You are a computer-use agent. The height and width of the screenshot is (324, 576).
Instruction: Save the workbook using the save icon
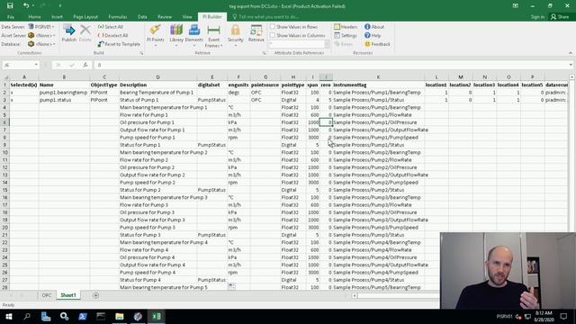tap(10, 6)
